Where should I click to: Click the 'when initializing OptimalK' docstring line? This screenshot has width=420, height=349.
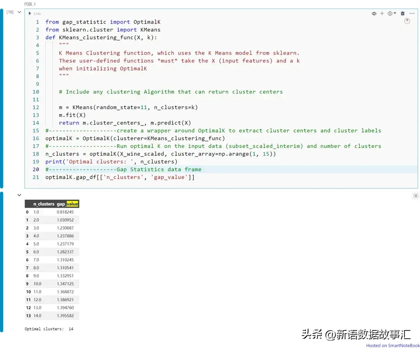(103, 68)
